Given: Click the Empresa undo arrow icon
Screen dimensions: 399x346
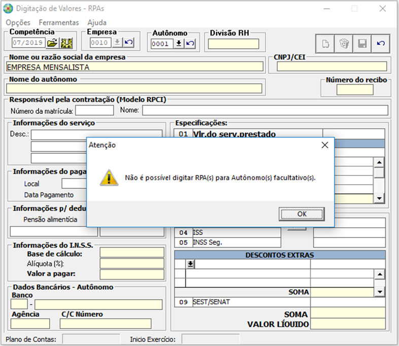Looking at the screenshot, I should (x=128, y=42).
